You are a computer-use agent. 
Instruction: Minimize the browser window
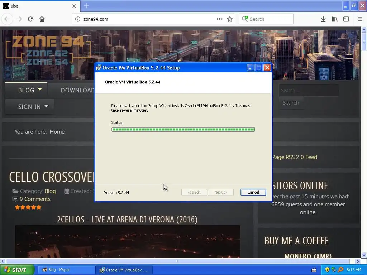click(x=345, y=6)
